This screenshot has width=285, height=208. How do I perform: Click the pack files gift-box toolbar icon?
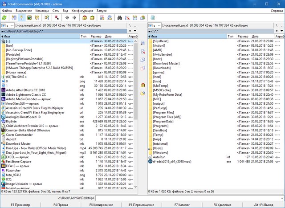[85, 17]
